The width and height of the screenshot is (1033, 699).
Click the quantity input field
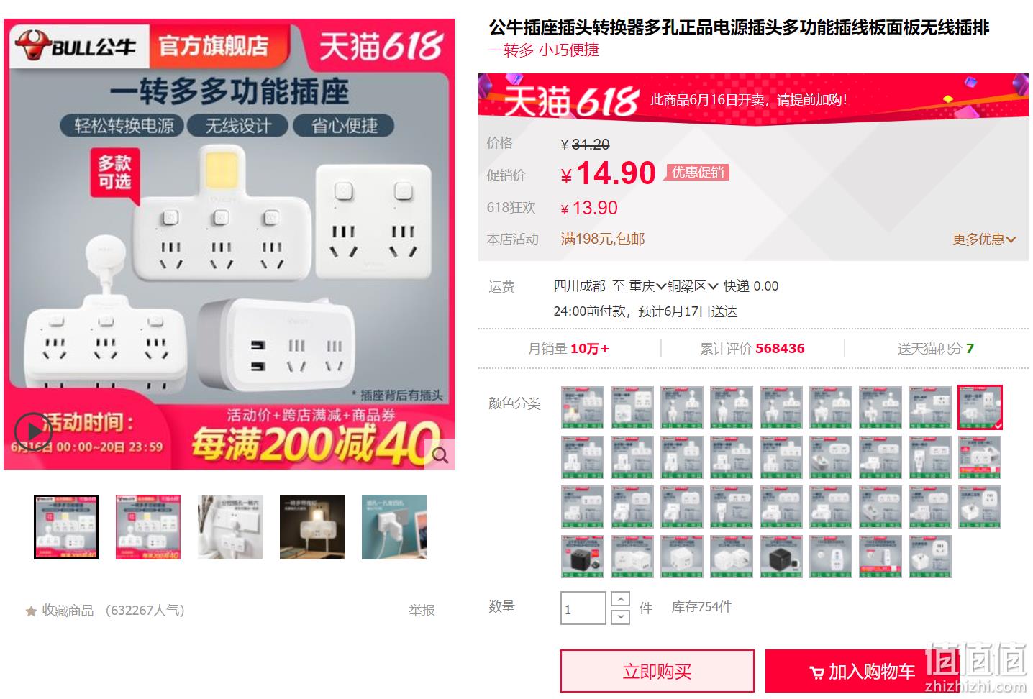[583, 608]
